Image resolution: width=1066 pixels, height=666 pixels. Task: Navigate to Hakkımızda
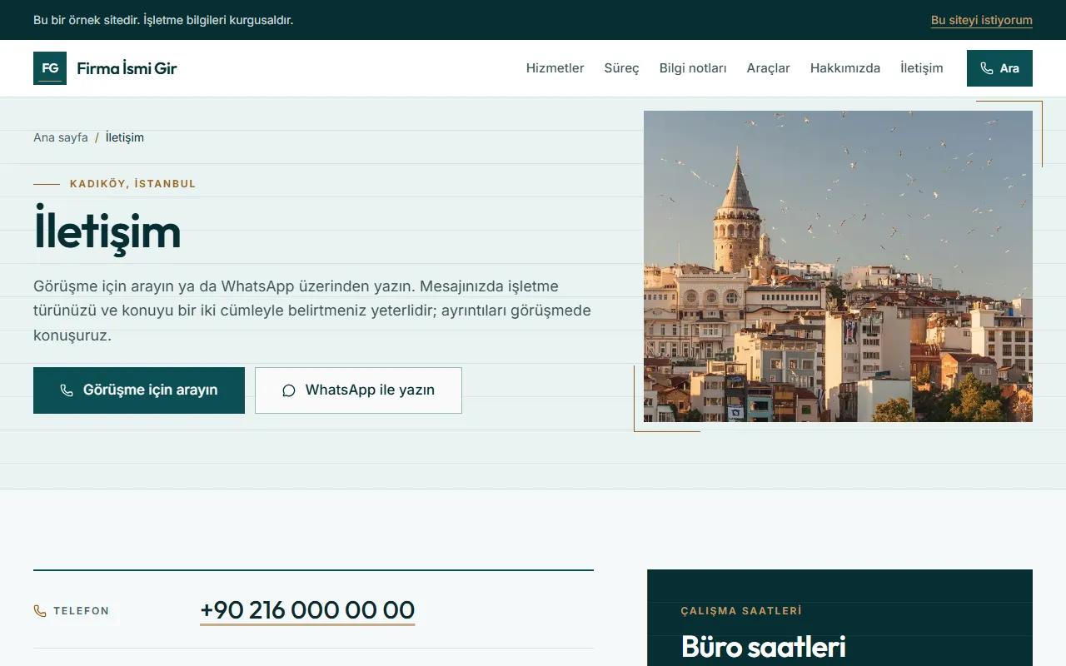(845, 68)
